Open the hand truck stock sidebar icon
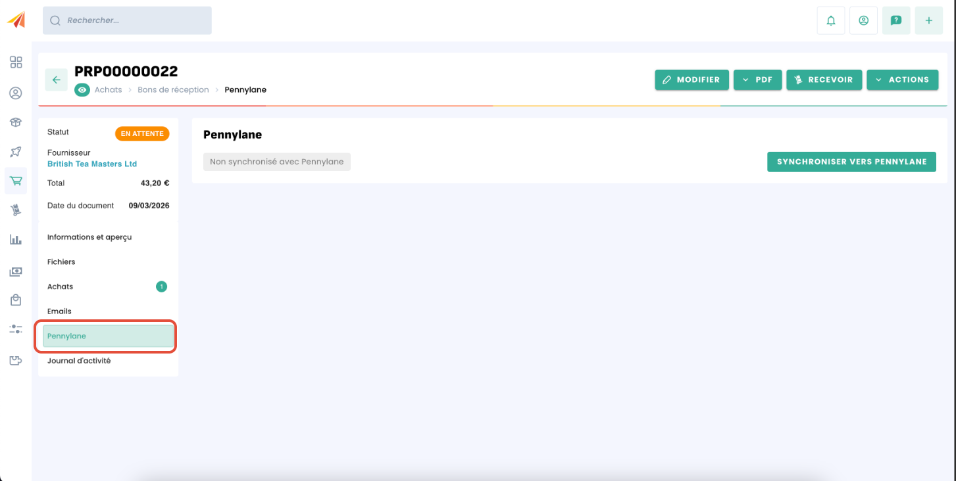Image resolution: width=956 pixels, height=481 pixels. (x=16, y=210)
